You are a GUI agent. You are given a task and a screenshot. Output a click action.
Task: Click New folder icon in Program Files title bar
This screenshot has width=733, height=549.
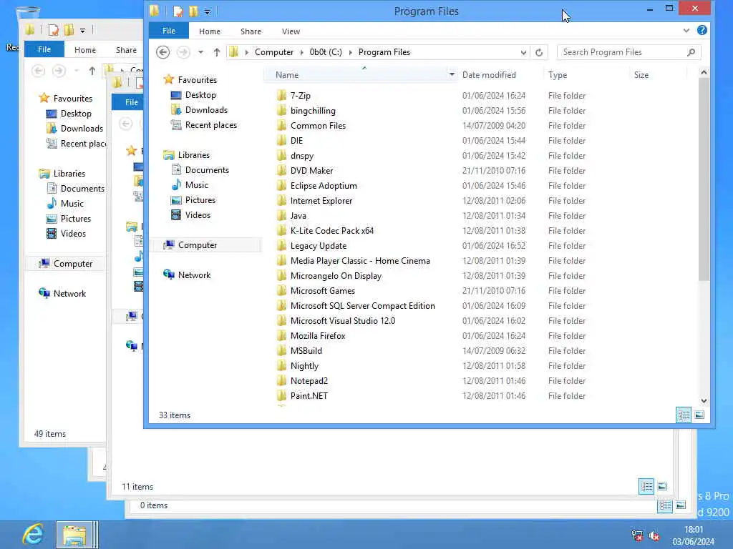coord(193,11)
